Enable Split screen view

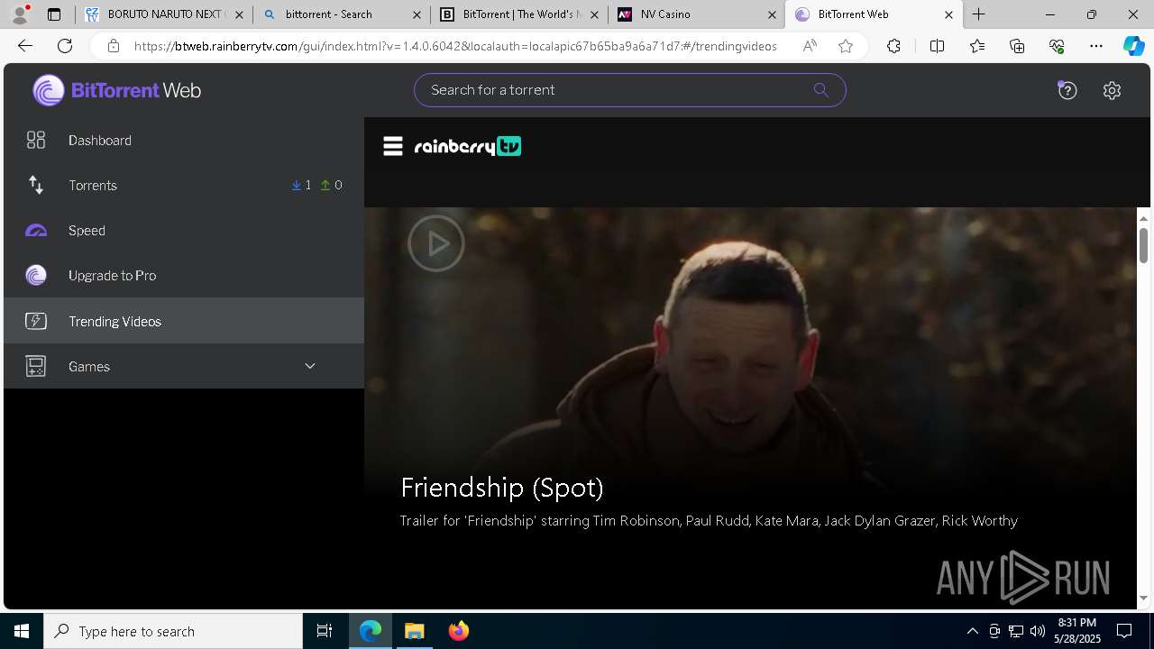pos(937,46)
